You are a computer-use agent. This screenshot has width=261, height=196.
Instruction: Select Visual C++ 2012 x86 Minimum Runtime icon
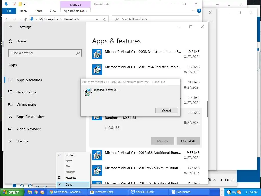(97, 170)
